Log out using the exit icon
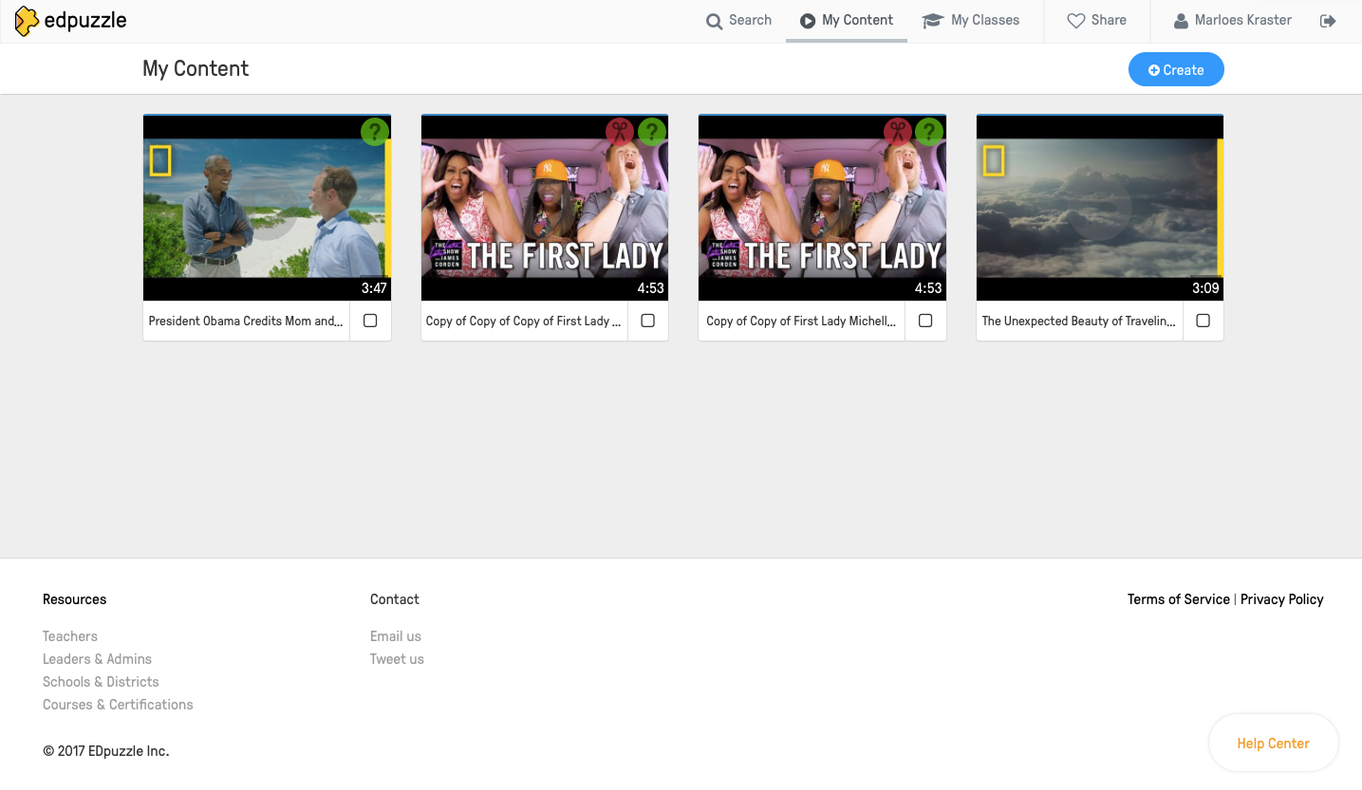Screen dimensions: 1362x790 click(x=1328, y=21)
